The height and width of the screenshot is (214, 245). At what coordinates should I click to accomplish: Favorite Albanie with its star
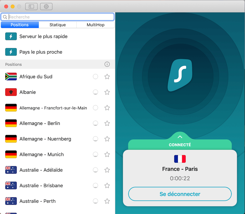pyautogui.click(x=107, y=92)
